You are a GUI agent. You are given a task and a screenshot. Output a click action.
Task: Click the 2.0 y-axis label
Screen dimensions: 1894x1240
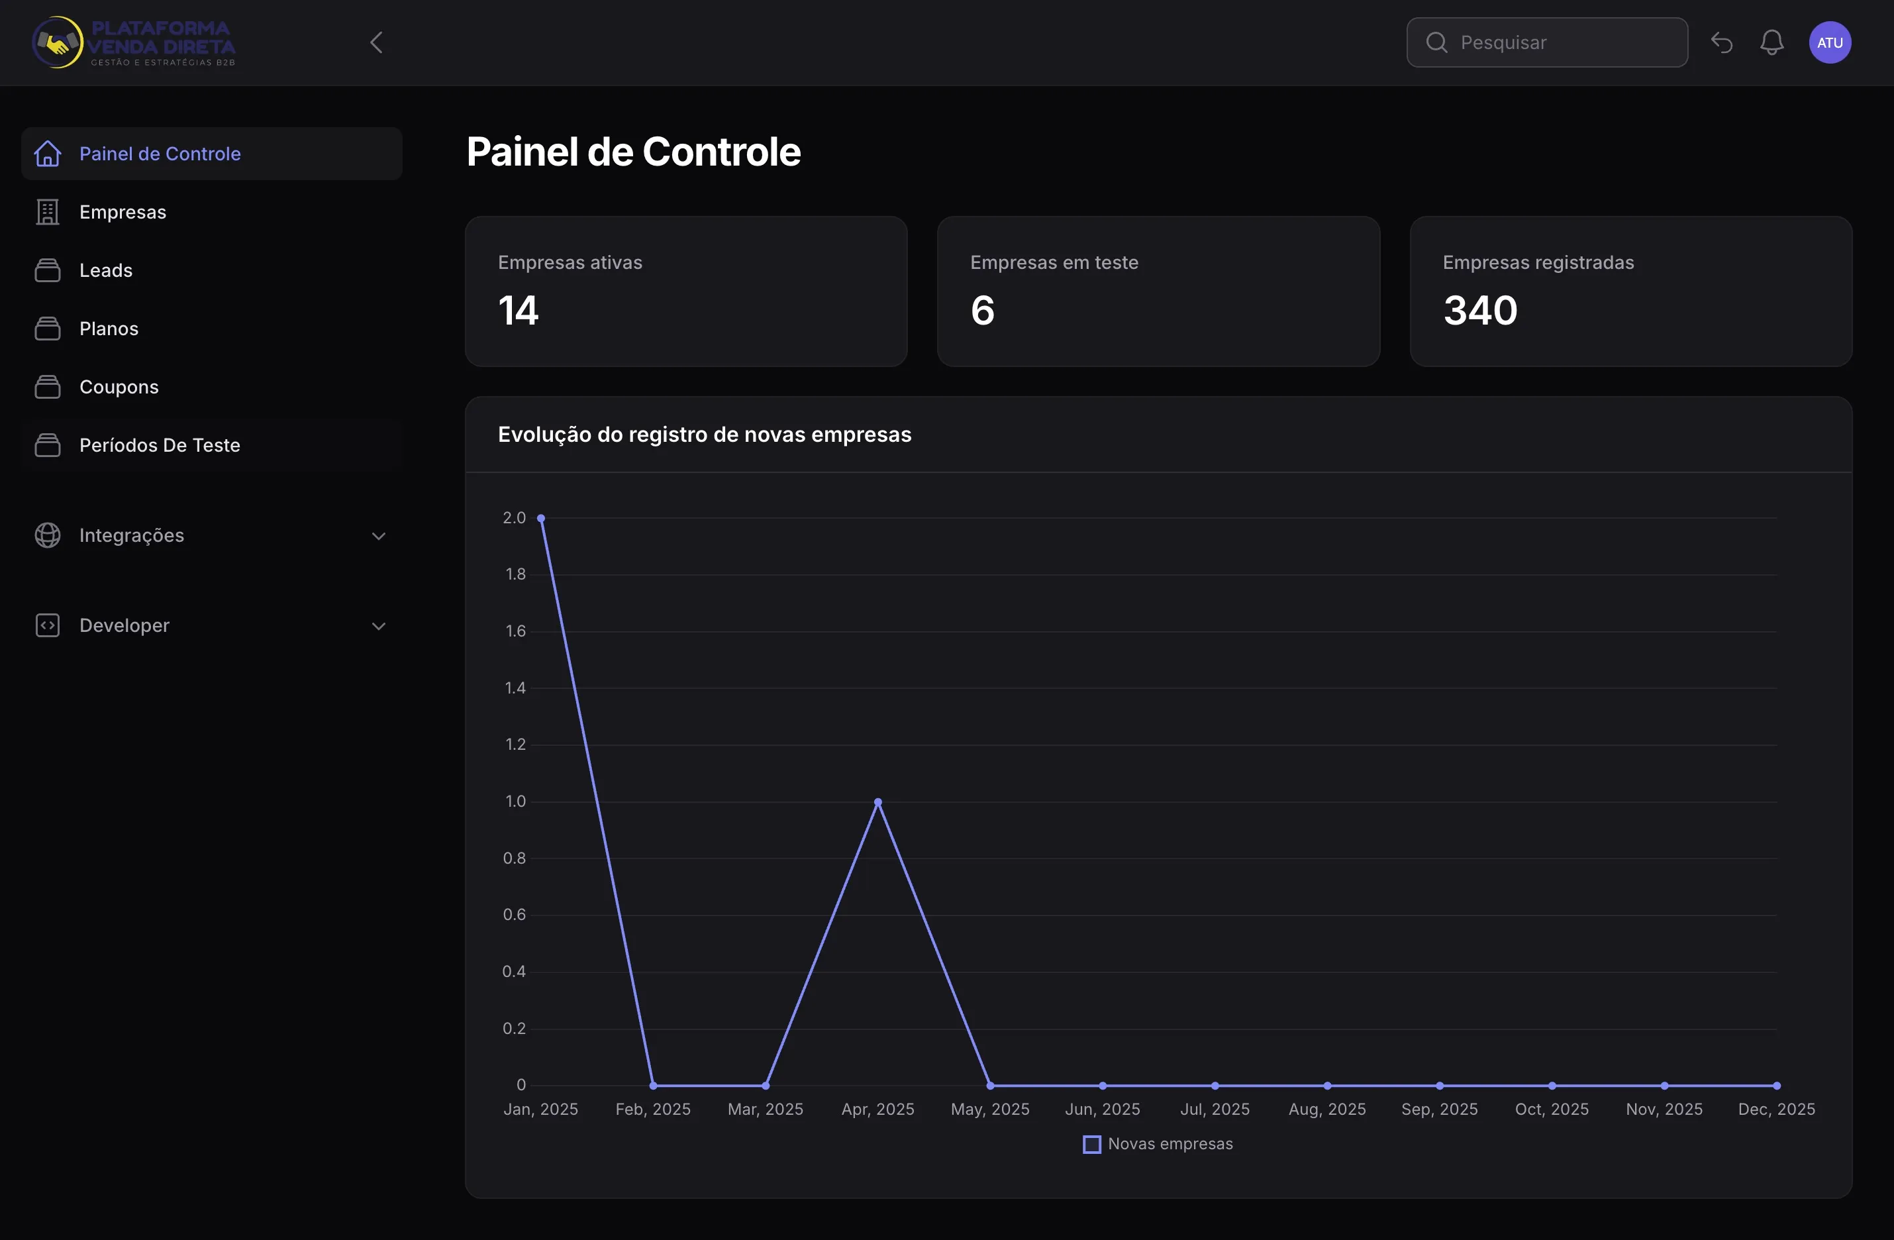(x=514, y=518)
